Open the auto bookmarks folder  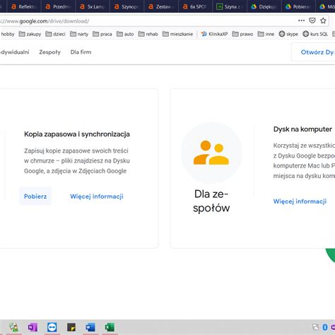point(125,34)
